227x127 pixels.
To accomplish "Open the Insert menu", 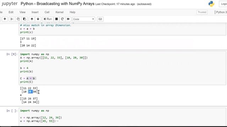I will (x=35, y=12).
